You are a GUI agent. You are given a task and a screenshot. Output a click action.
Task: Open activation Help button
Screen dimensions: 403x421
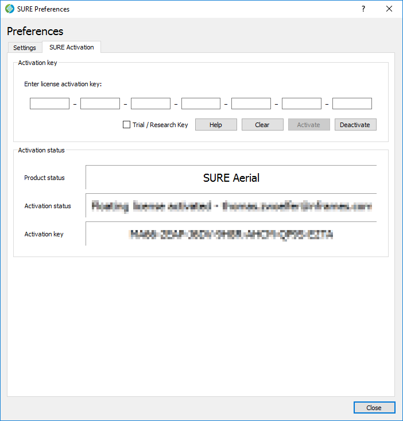pyautogui.click(x=216, y=125)
